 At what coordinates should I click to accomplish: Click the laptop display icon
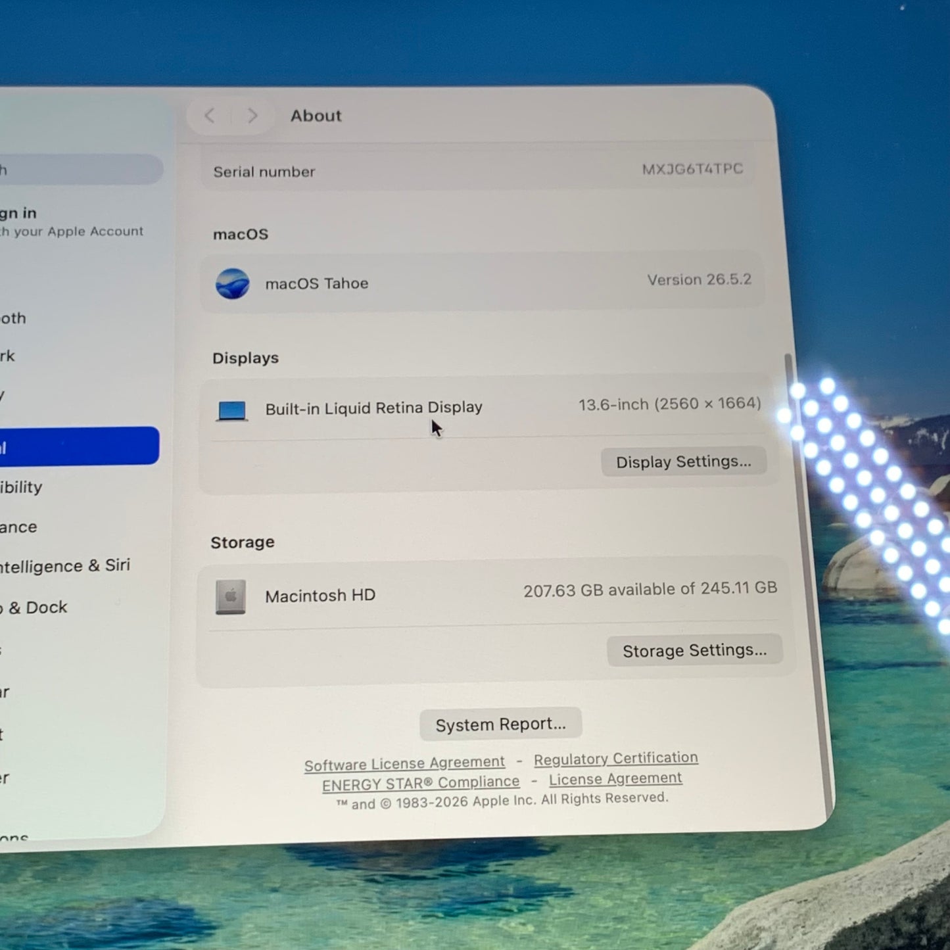point(231,411)
